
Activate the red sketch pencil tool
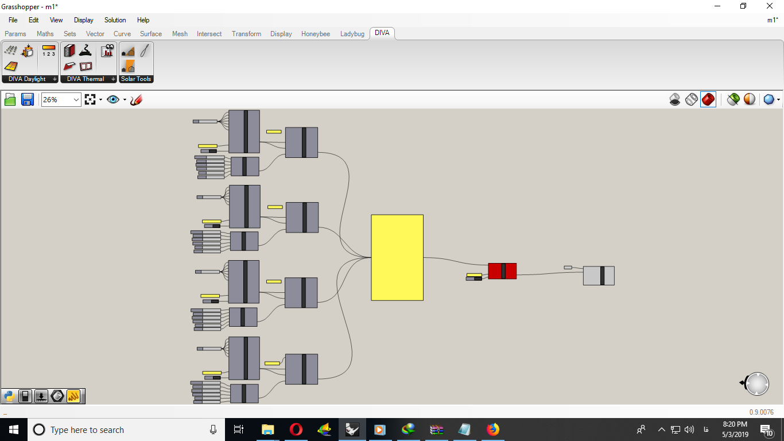[x=136, y=99]
